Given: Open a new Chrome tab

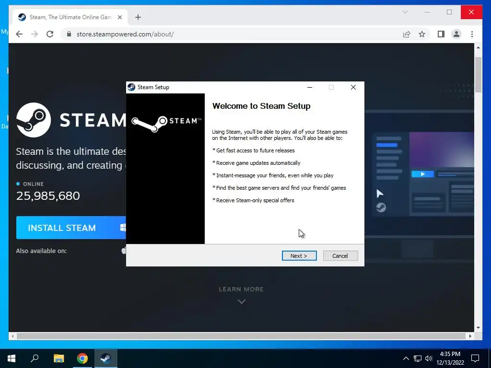Looking at the screenshot, I should 138,17.
